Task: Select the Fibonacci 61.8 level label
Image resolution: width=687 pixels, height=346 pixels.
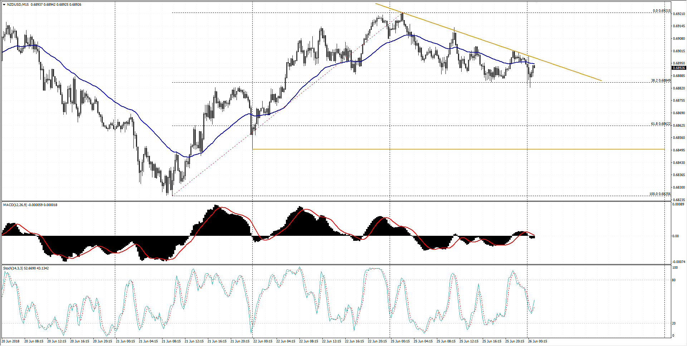Action: pos(661,124)
